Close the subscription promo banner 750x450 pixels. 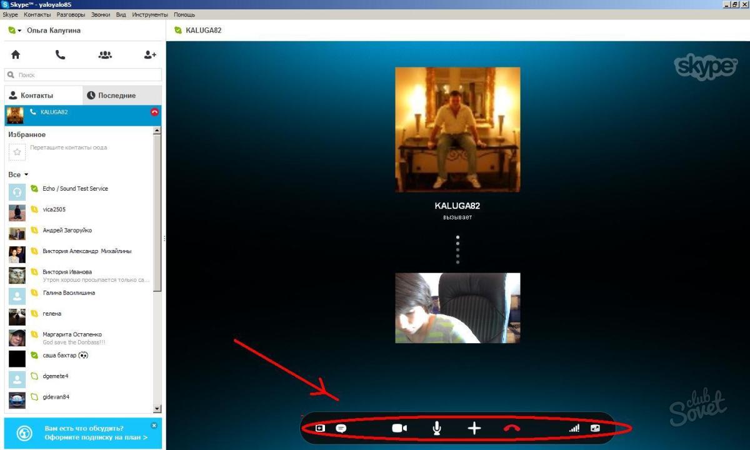point(154,426)
